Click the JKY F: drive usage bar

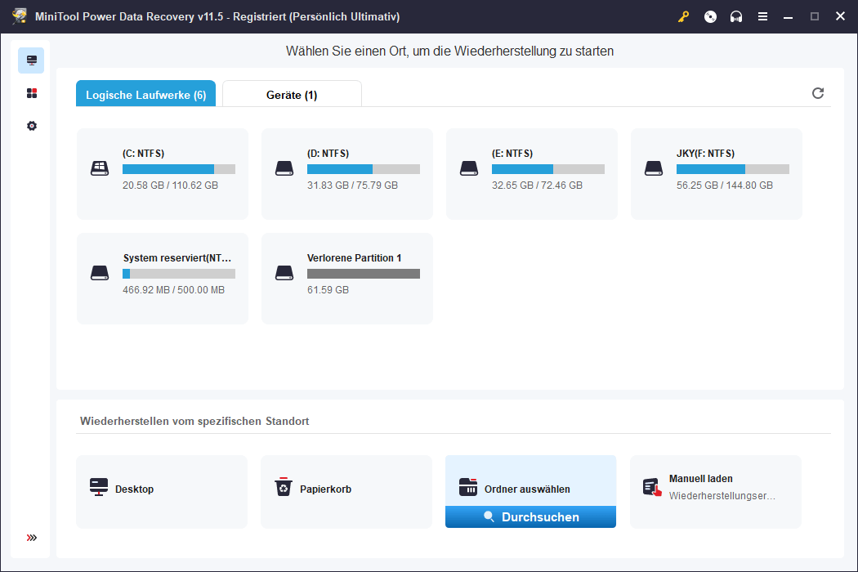733,169
